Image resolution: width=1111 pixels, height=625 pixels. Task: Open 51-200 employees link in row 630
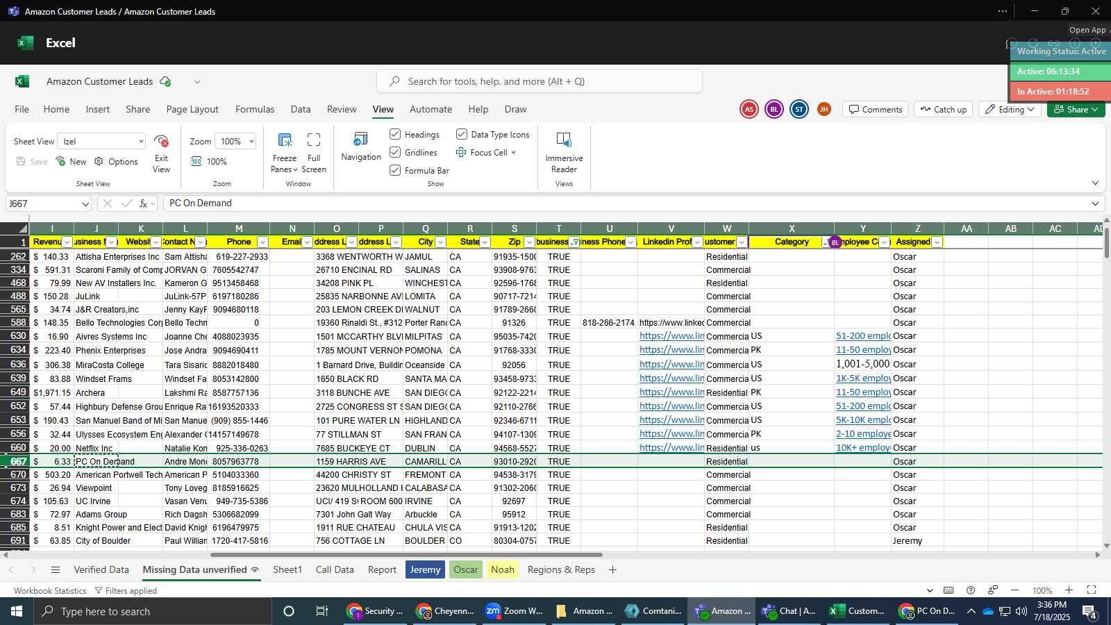tap(863, 336)
